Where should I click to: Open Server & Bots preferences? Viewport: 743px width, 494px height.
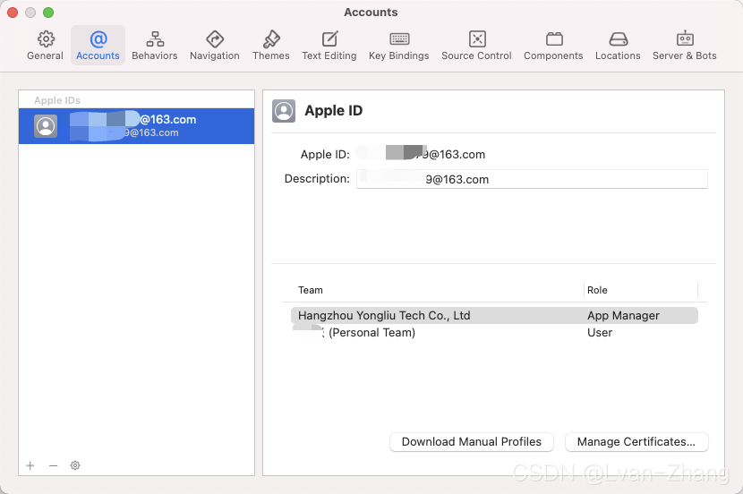[685, 46]
